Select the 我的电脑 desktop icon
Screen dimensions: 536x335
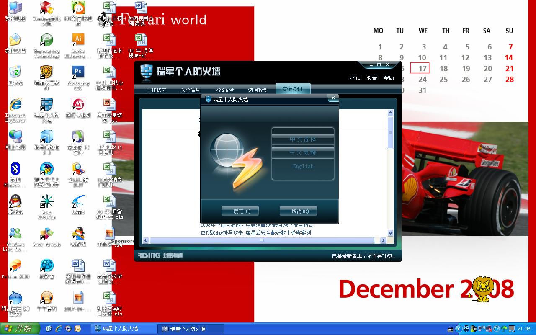click(15, 11)
